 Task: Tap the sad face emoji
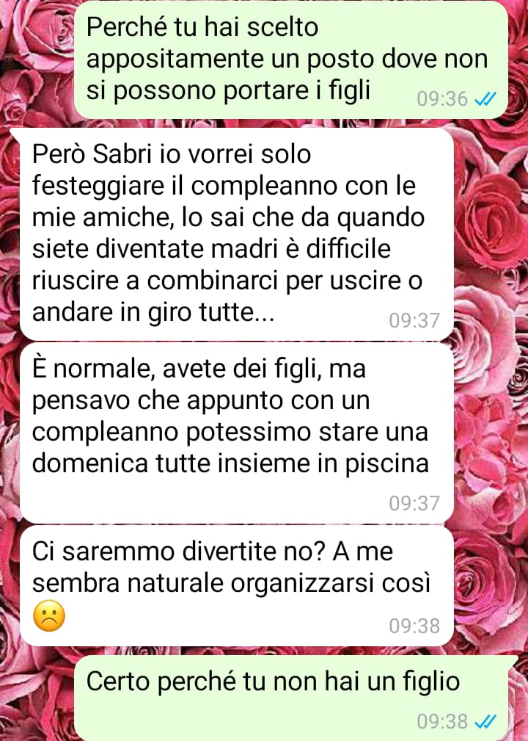(49, 616)
